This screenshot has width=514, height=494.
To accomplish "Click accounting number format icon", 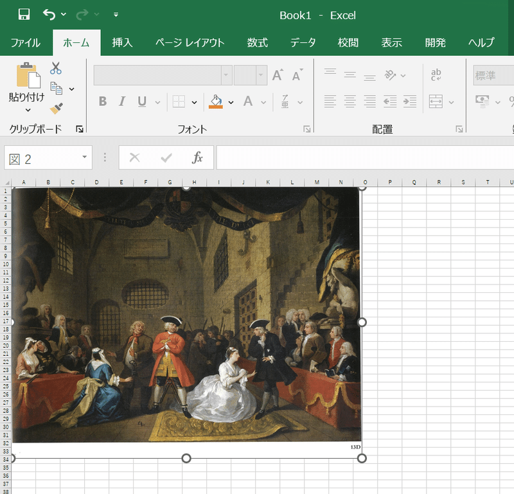I will point(483,101).
